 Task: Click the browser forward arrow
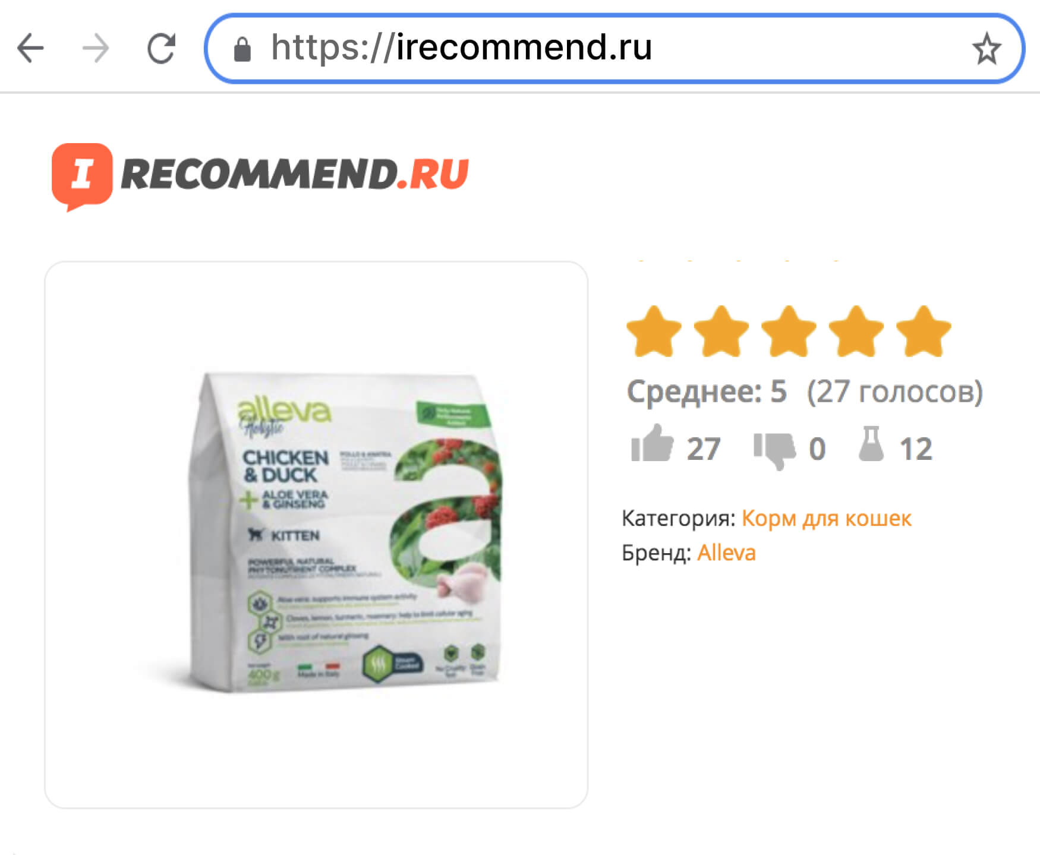click(x=96, y=48)
